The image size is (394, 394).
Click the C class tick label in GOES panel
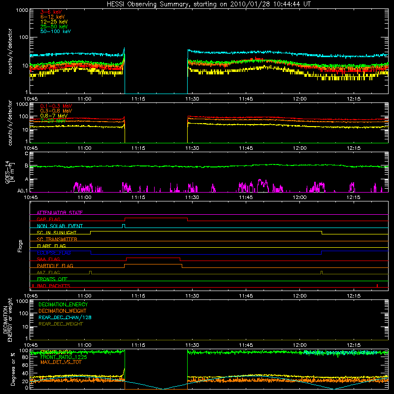[x=27, y=154]
